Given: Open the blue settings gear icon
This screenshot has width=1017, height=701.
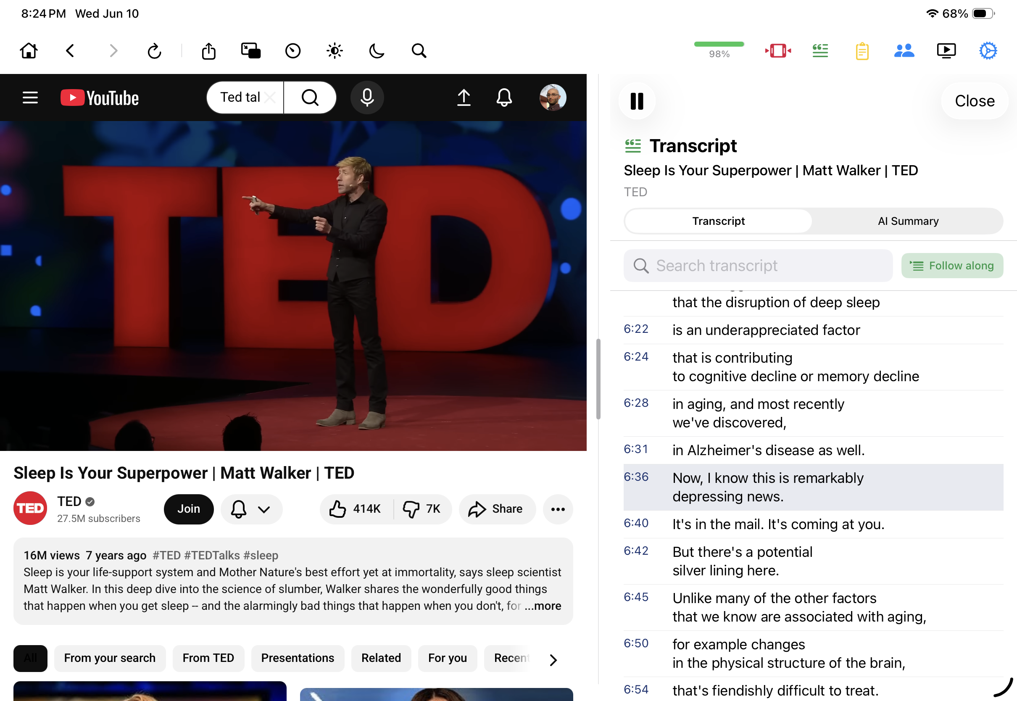Looking at the screenshot, I should point(988,50).
